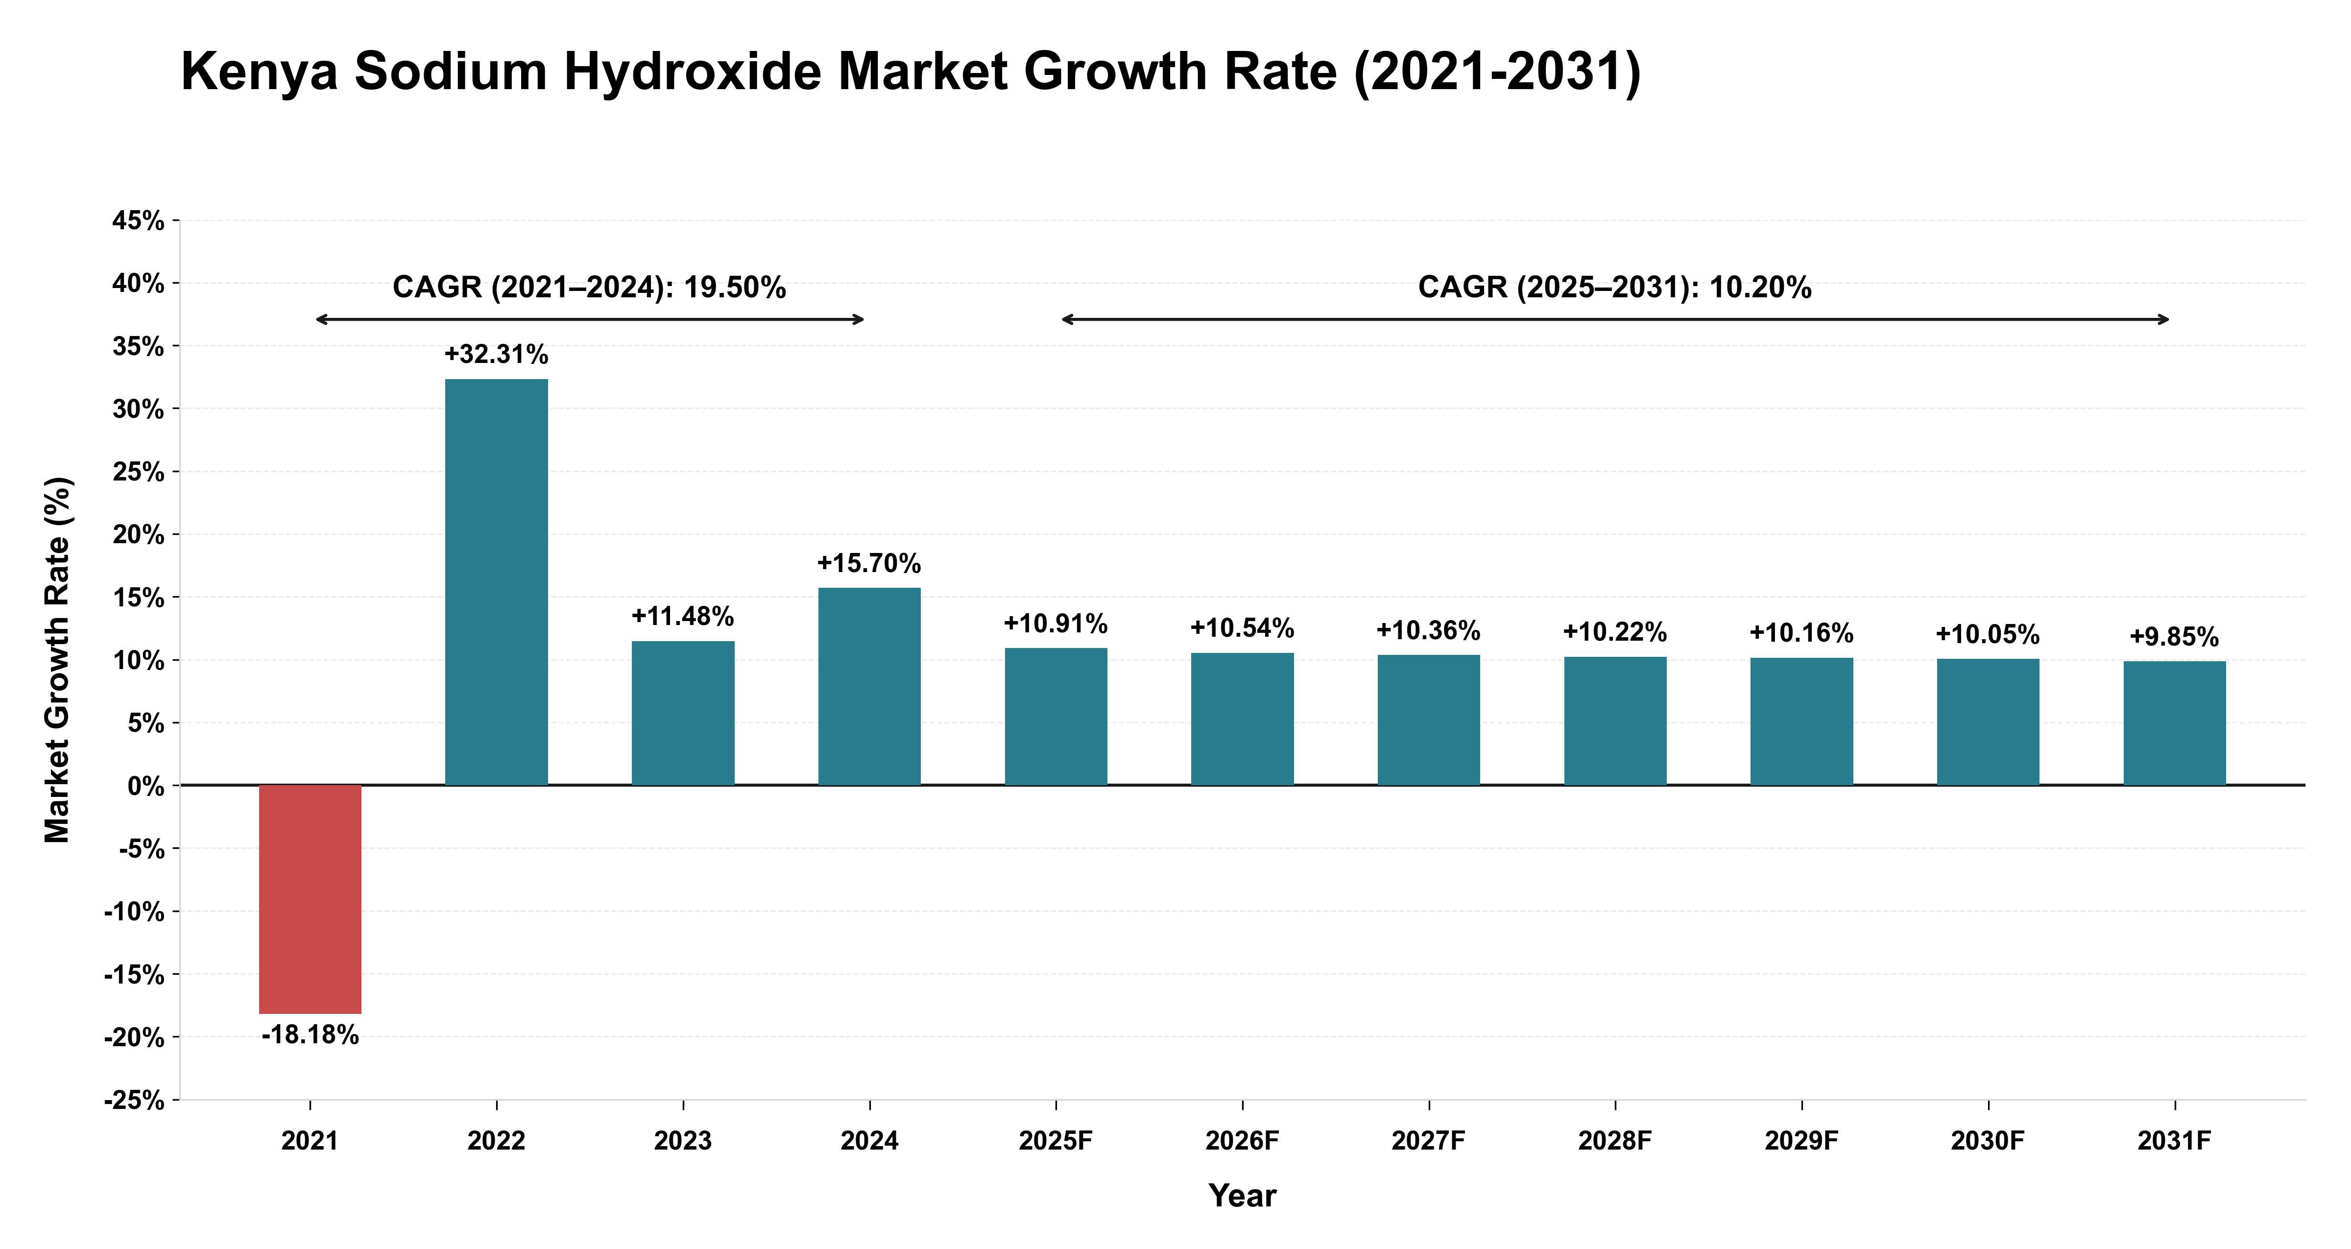The height and width of the screenshot is (1249, 2351).
Task: Click the '+11.48%' data label
Action: coord(683,616)
